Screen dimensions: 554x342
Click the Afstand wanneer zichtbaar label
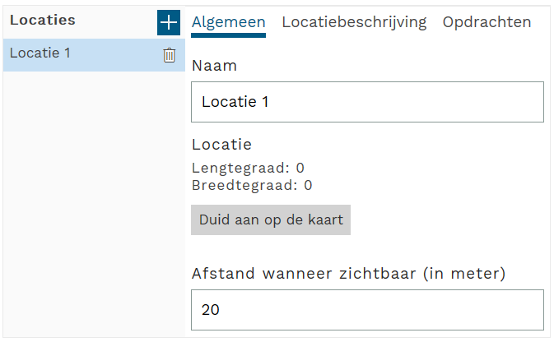click(348, 274)
